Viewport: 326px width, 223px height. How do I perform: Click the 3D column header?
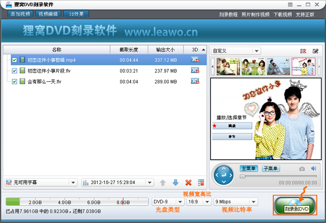click(x=195, y=50)
